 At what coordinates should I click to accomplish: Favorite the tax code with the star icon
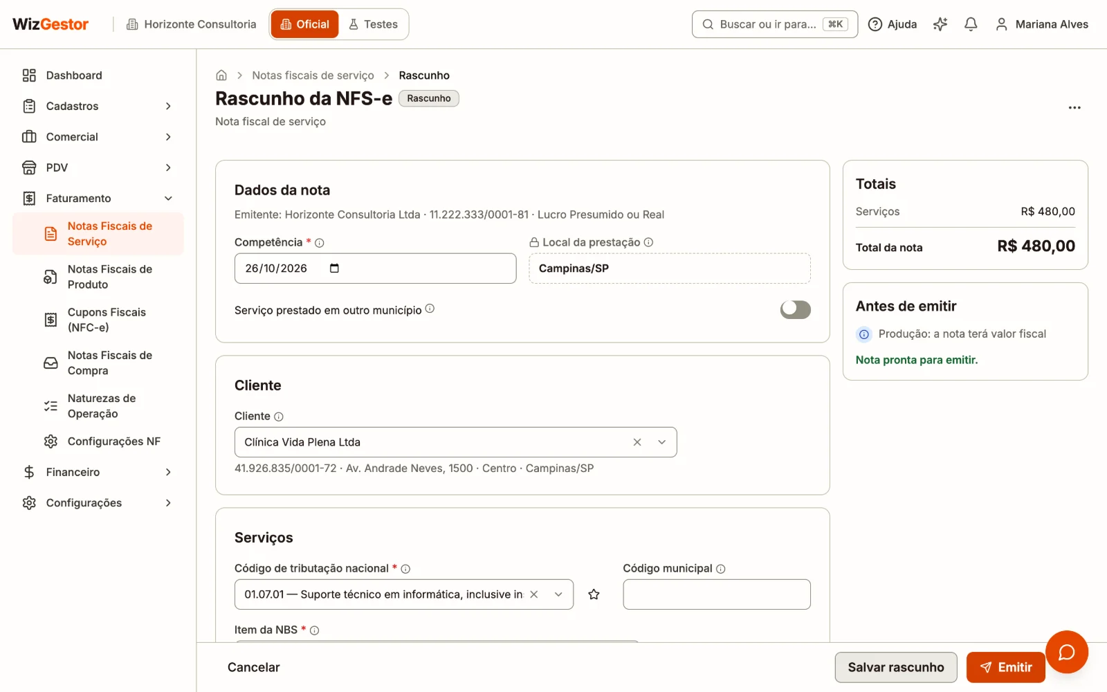pyautogui.click(x=594, y=594)
